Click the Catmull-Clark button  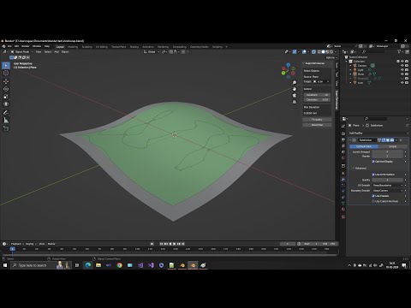[x=364, y=146]
